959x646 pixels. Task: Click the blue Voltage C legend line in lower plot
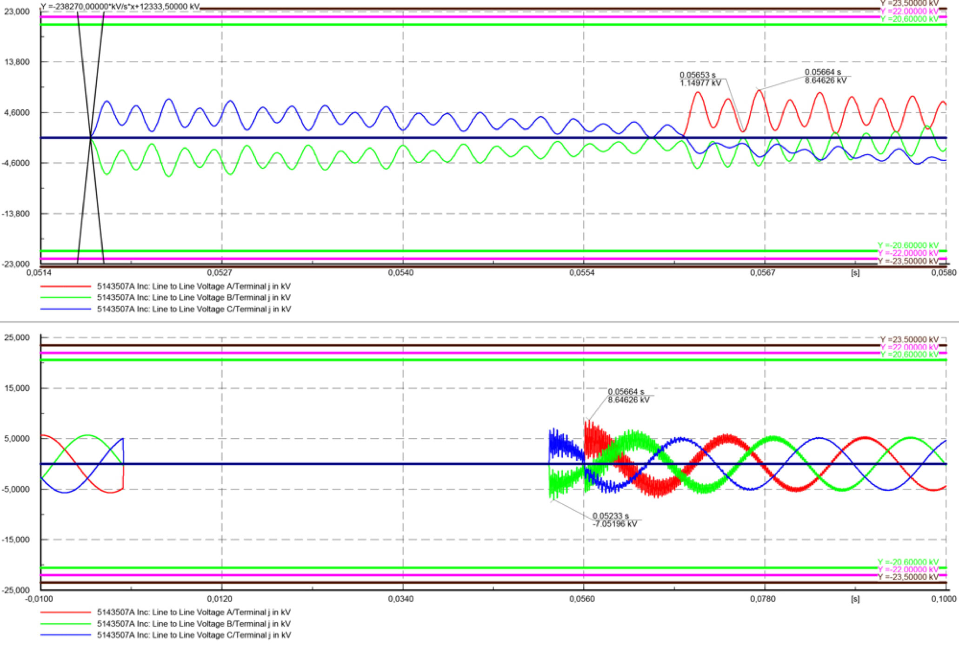65,635
